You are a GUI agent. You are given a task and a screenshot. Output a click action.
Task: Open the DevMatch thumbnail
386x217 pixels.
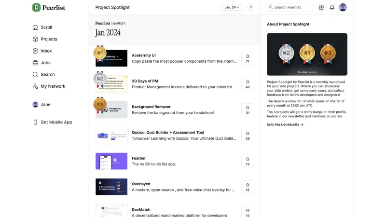coord(111,211)
